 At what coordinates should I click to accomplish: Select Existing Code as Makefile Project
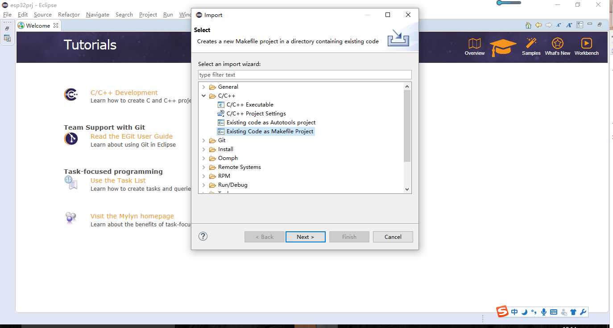(x=270, y=131)
